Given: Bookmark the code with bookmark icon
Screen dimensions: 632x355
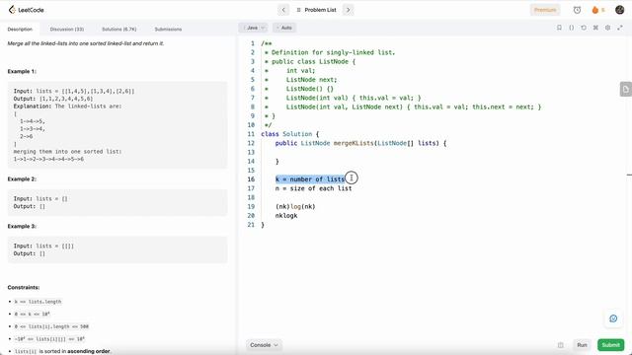Looking at the screenshot, I should [559, 28].
